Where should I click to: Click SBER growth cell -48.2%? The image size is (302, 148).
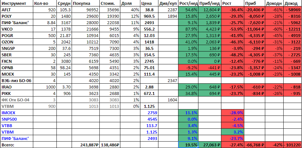(x=233, y=55)
